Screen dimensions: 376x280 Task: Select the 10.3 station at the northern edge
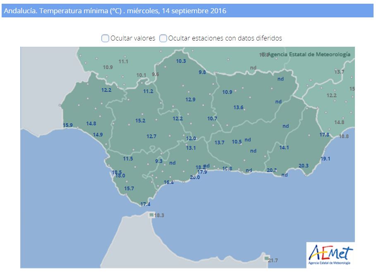(181, 61)
